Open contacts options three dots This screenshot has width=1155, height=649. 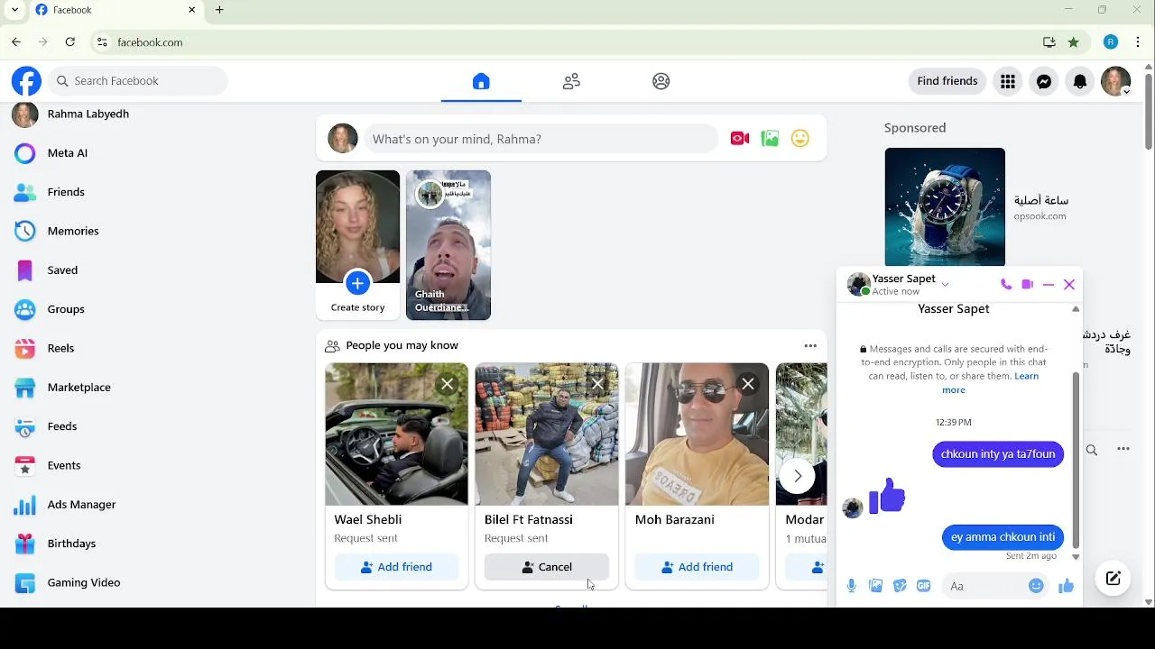click(x=1123, y=449)
